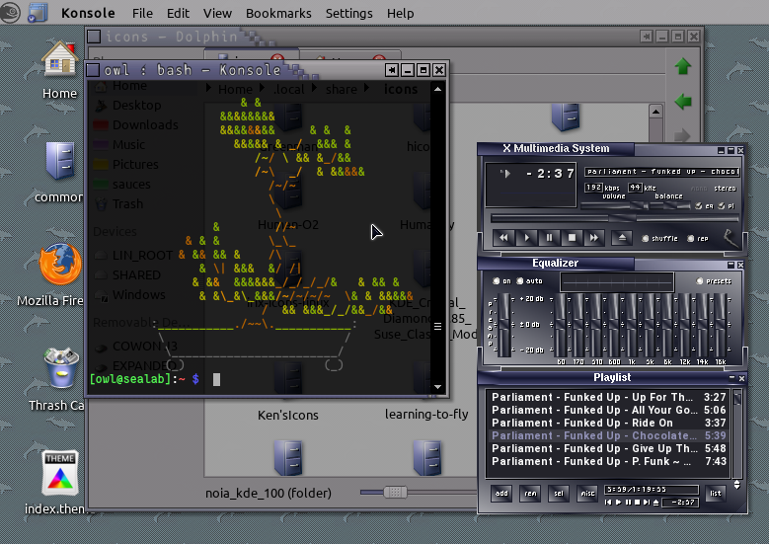The height and width of the screenshot is (544, 769).
Task: Click the Dolphin green back arrow
Action: pos(683,102)
